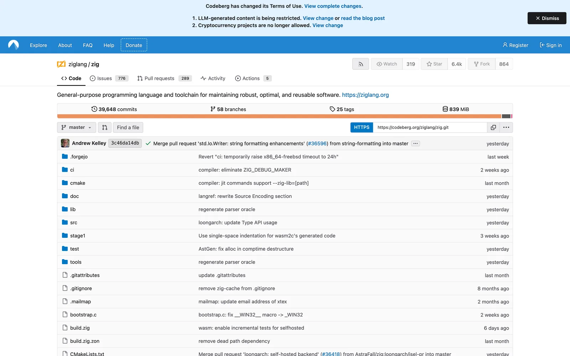View the 864 forks count
Image resolution: width=570 pixels, height=356 pixels.
pyautogui.click(x=504, y=64)
